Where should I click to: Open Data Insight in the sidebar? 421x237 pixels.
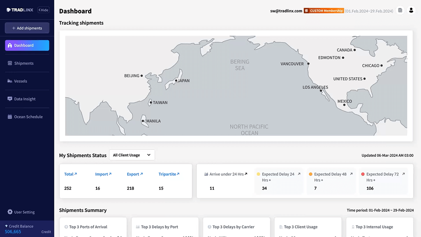pos(25,99)
